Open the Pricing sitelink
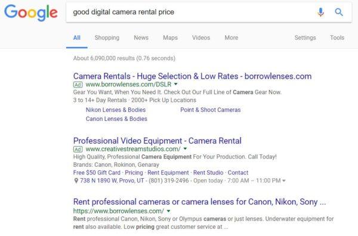 coord(134,173)
